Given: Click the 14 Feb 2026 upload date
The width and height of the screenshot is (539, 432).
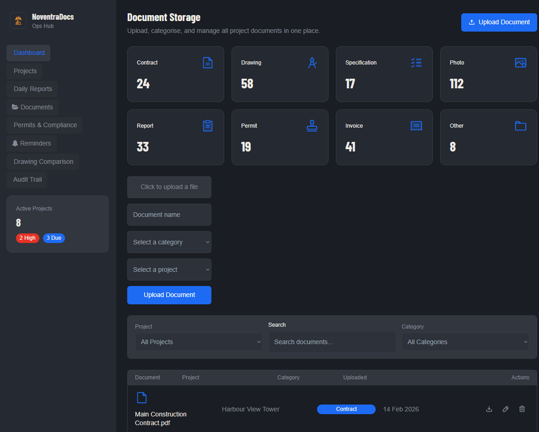Looking at the screenshot, I should coord(401,409).
